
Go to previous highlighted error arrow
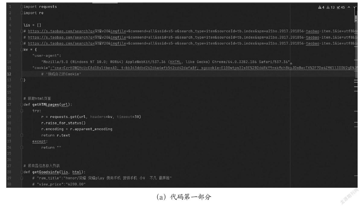[349, 7]
